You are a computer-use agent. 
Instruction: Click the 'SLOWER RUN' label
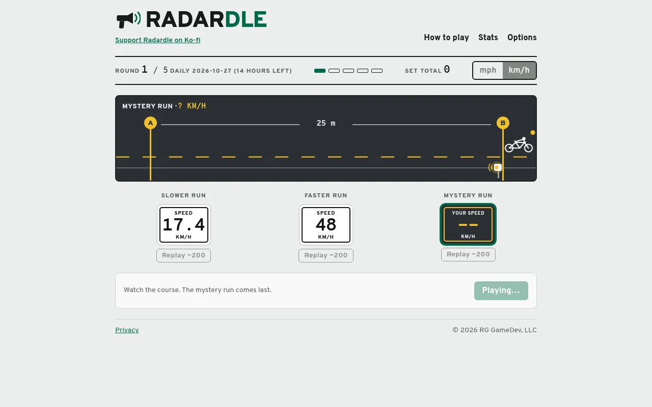pos(183,195)
